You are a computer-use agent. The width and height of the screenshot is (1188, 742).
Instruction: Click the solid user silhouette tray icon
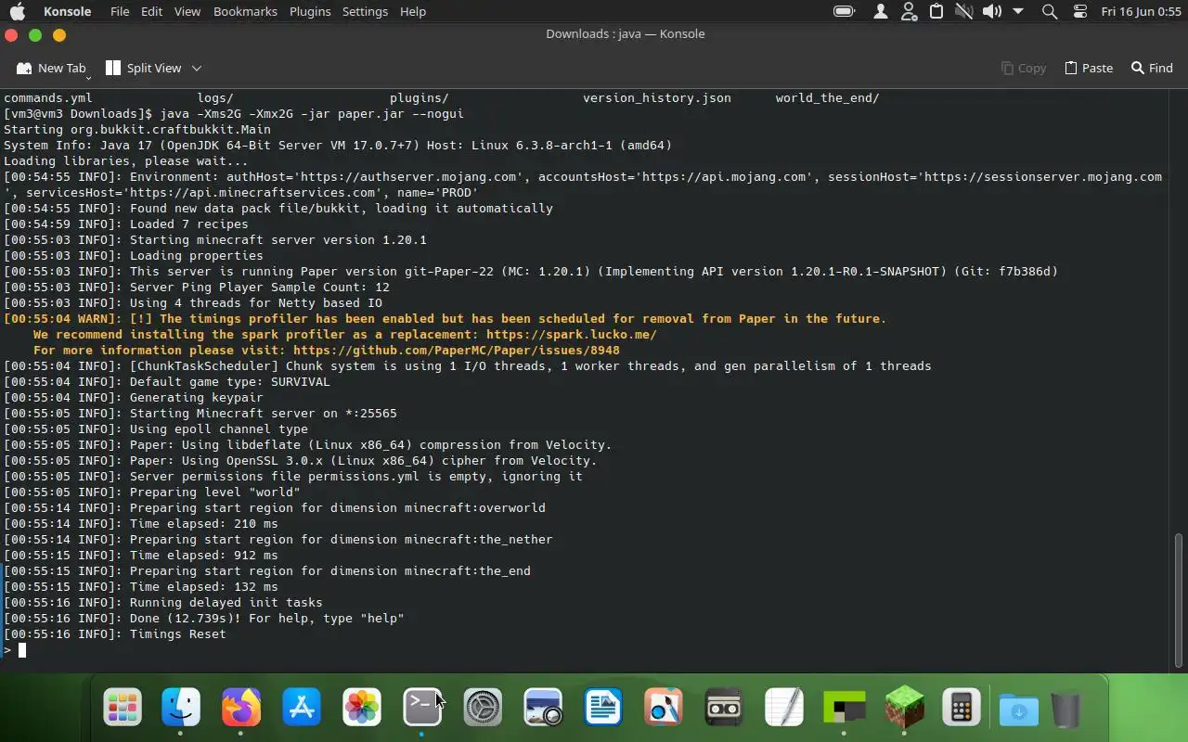click(881, 11)
